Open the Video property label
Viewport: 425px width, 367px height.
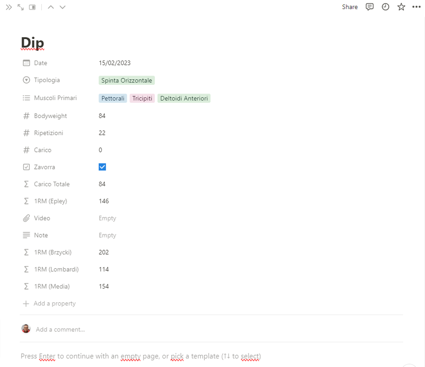coord(42,218)
